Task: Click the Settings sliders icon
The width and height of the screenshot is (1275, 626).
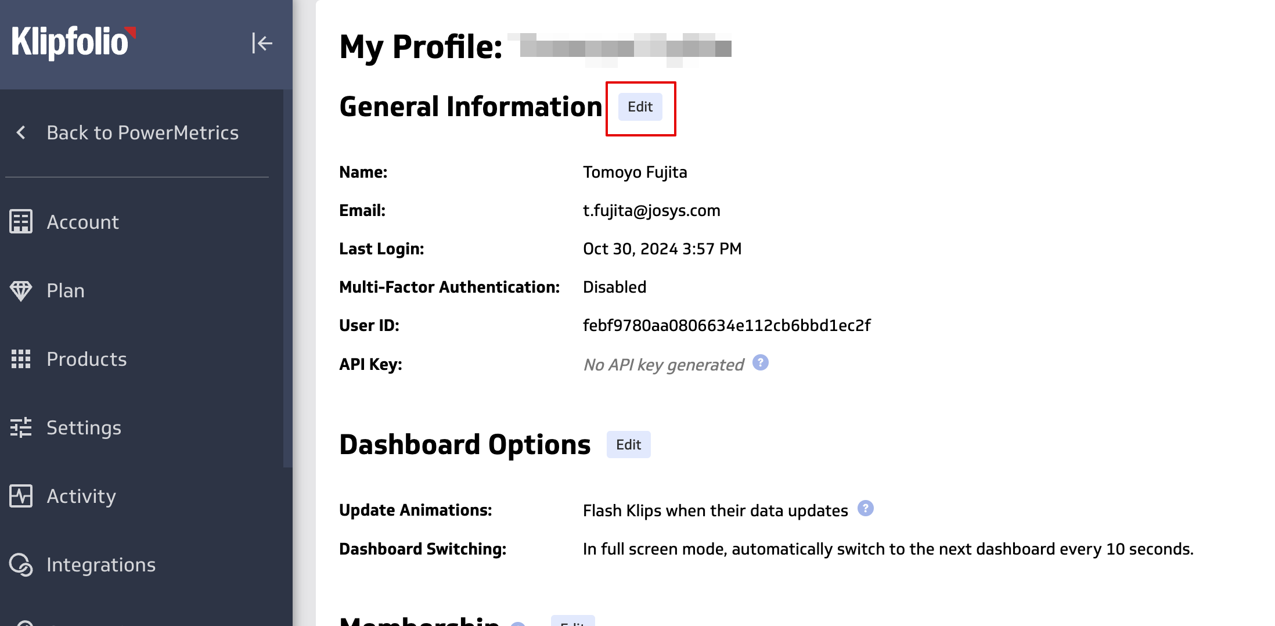Action: coord(21,428)
